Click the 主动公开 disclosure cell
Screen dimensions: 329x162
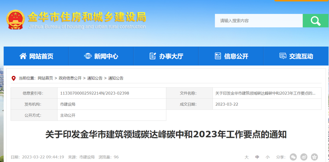coord(112,115)
